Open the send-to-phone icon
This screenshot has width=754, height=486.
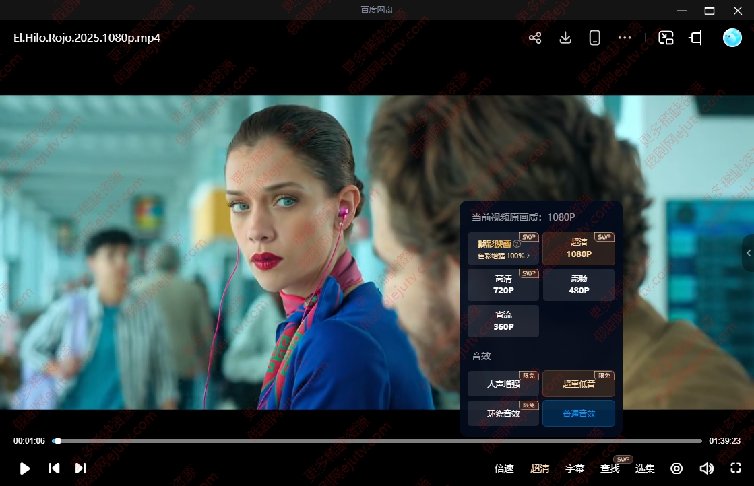pyautogui.click(x=595, y=38)
